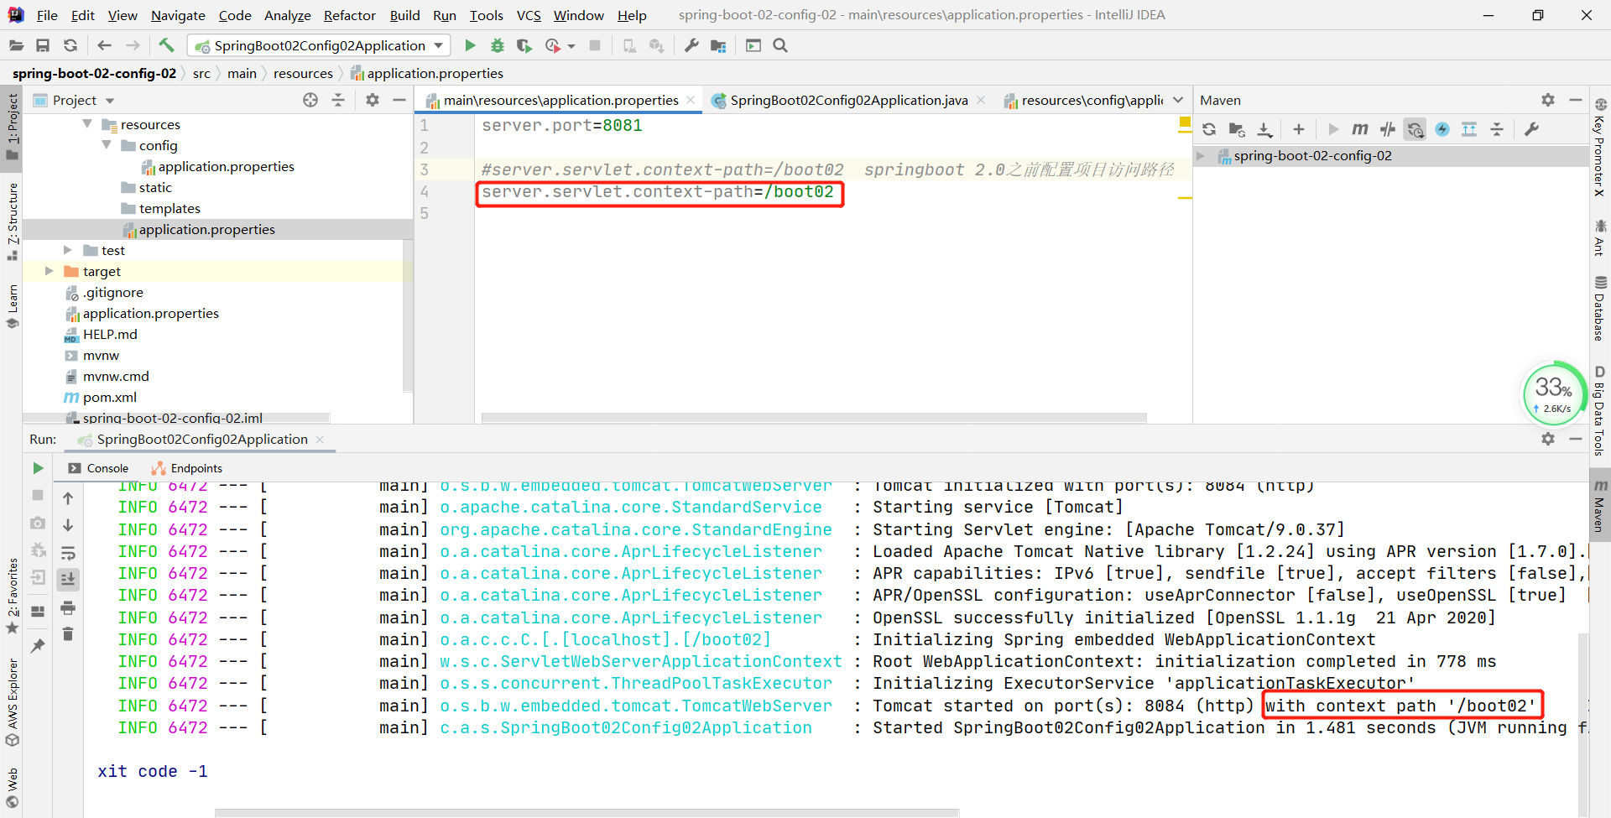Generate sources and update Maven folders

tap(1237, 129)
